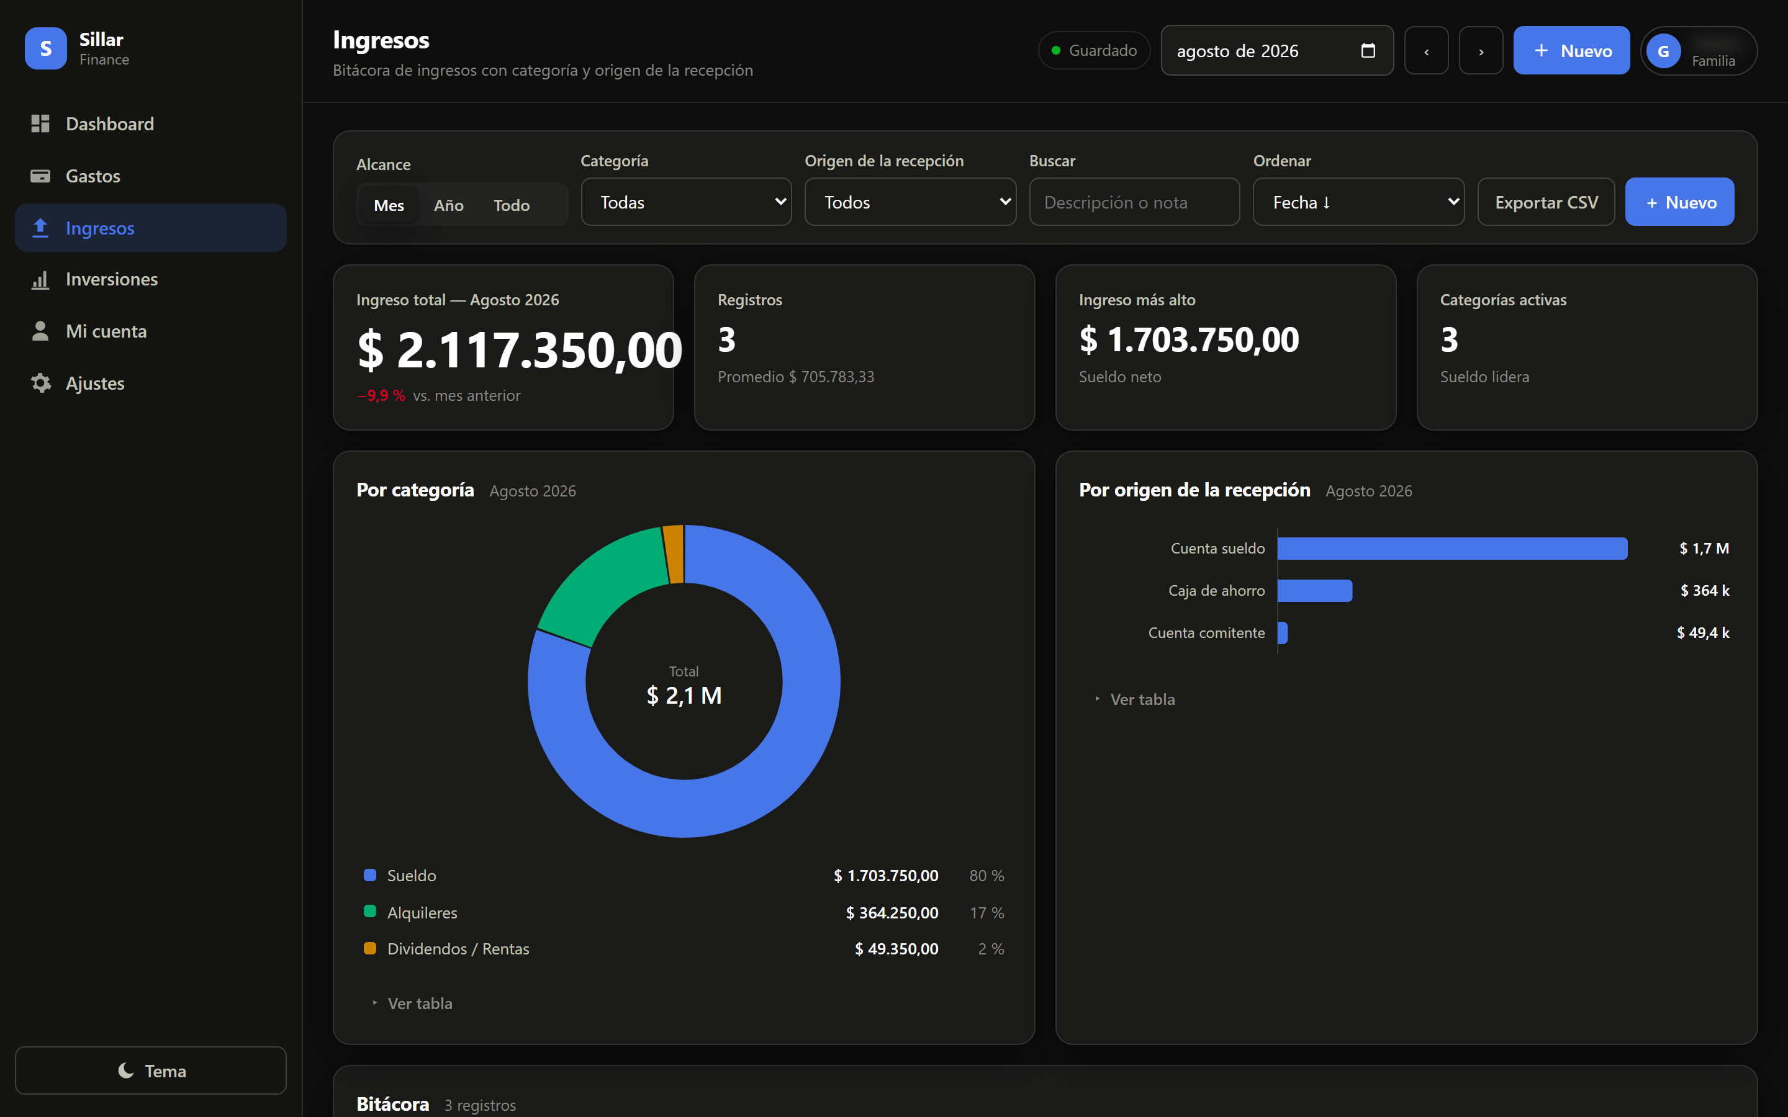Open the Ordenar Fecha dropdown

[x=1359, y=202]
